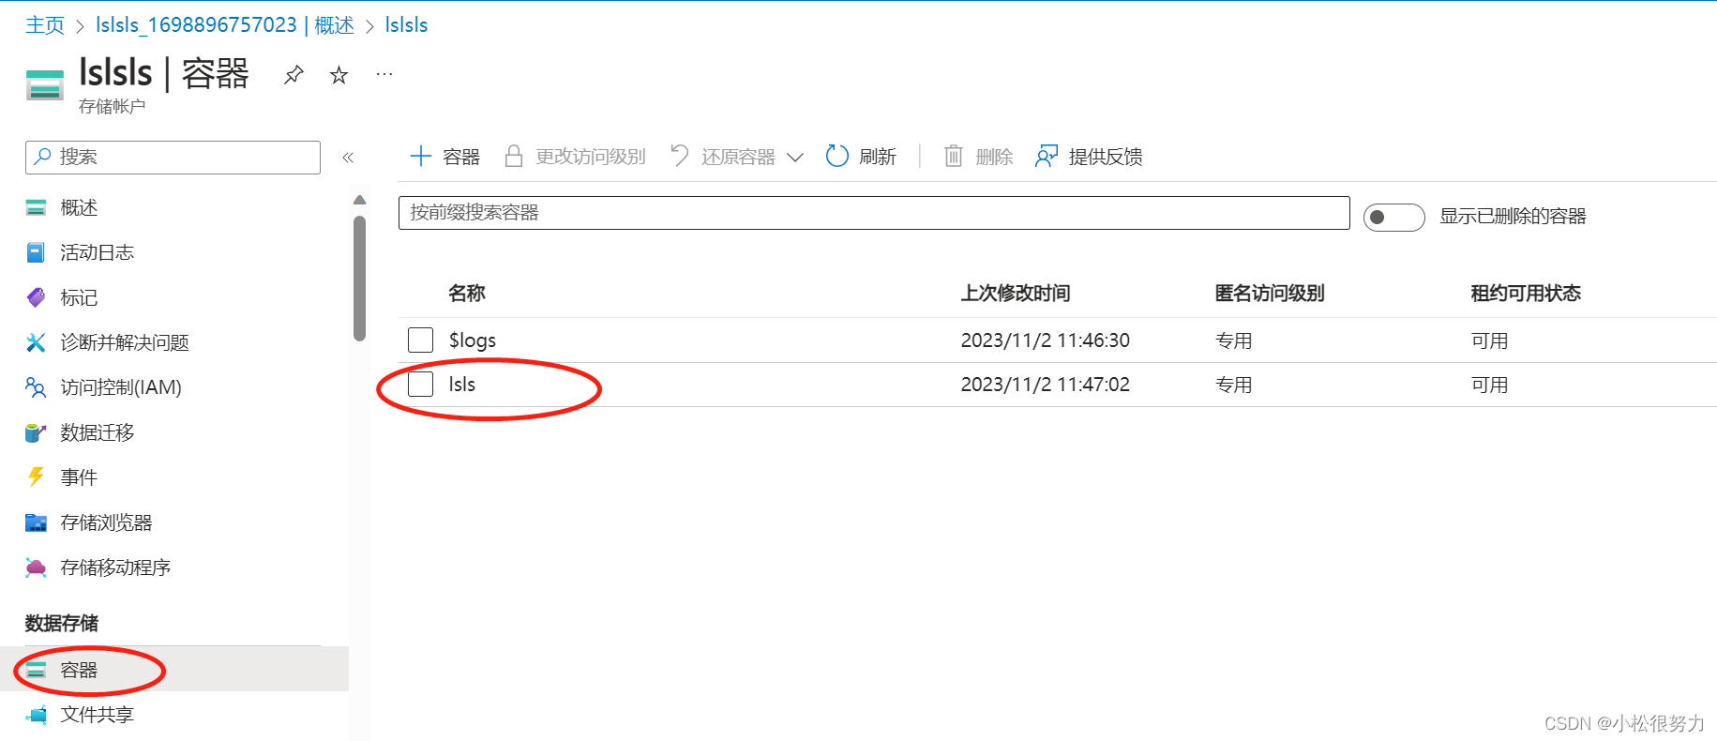Image resolution: width=1717 pixels, height=741 pixels.
Task: Click the lslsls breadcrumb link
Action: [x=406, y=25]
